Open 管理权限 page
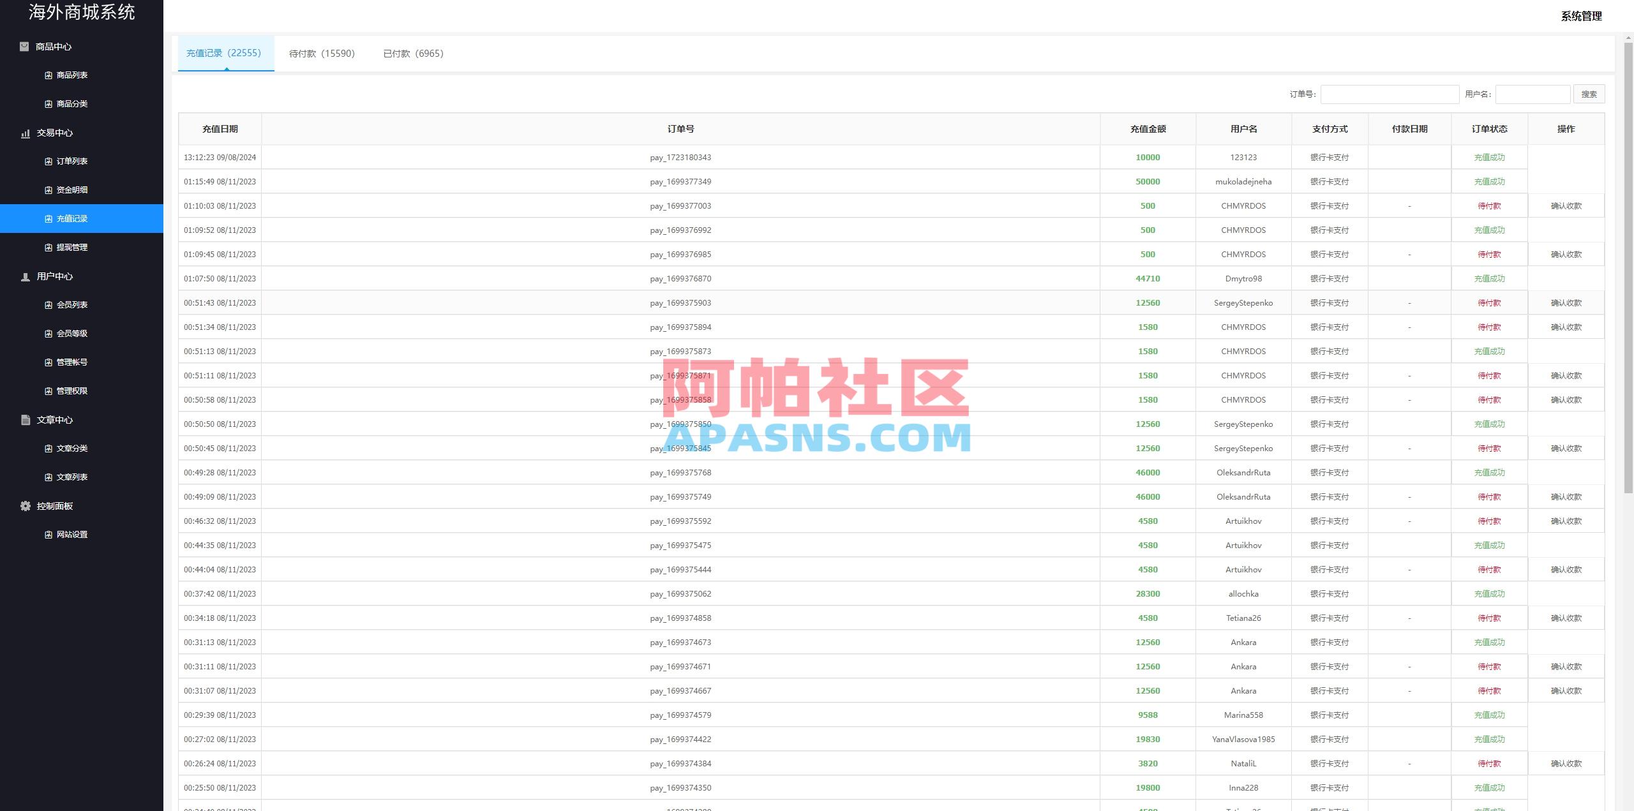 pos(72,391)
